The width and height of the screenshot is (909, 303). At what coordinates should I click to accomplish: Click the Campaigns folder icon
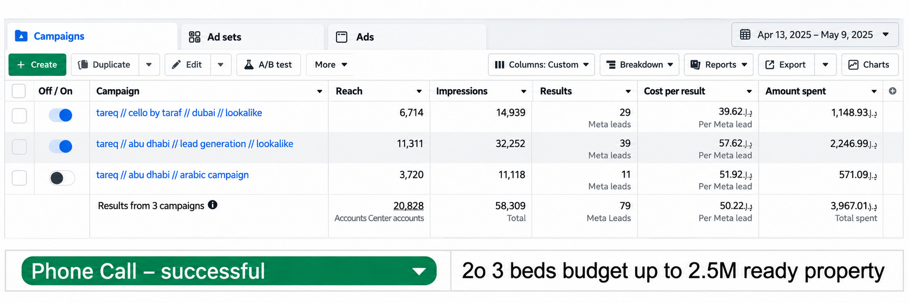point(21,36)
